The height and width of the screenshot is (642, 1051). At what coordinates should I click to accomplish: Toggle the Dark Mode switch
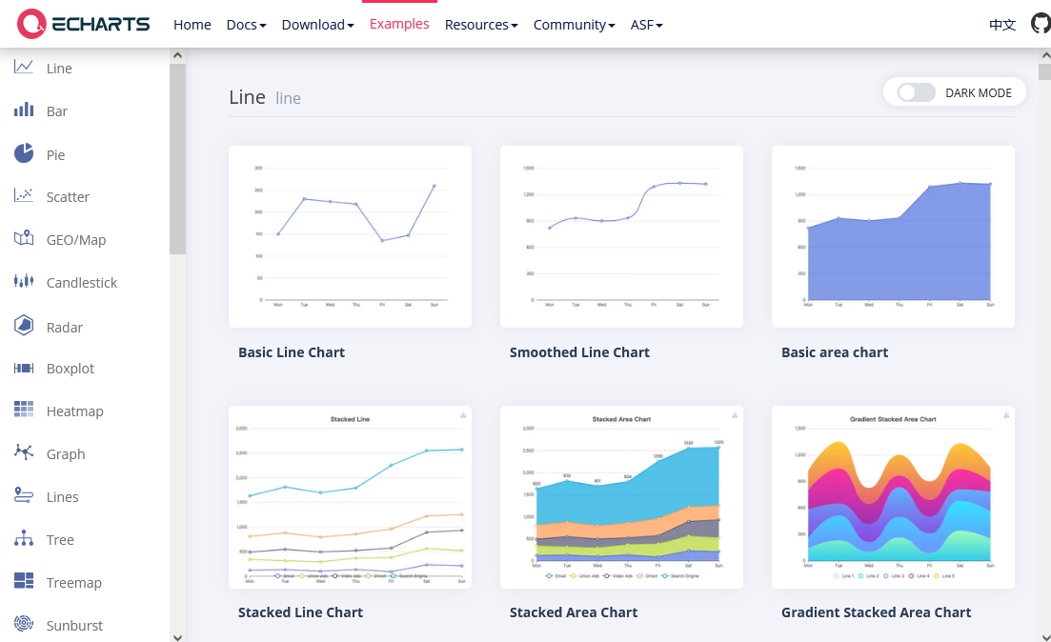[x=917, y=92]
